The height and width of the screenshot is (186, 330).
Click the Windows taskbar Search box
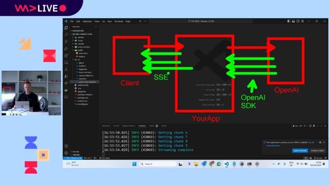[x=158, y=164]
